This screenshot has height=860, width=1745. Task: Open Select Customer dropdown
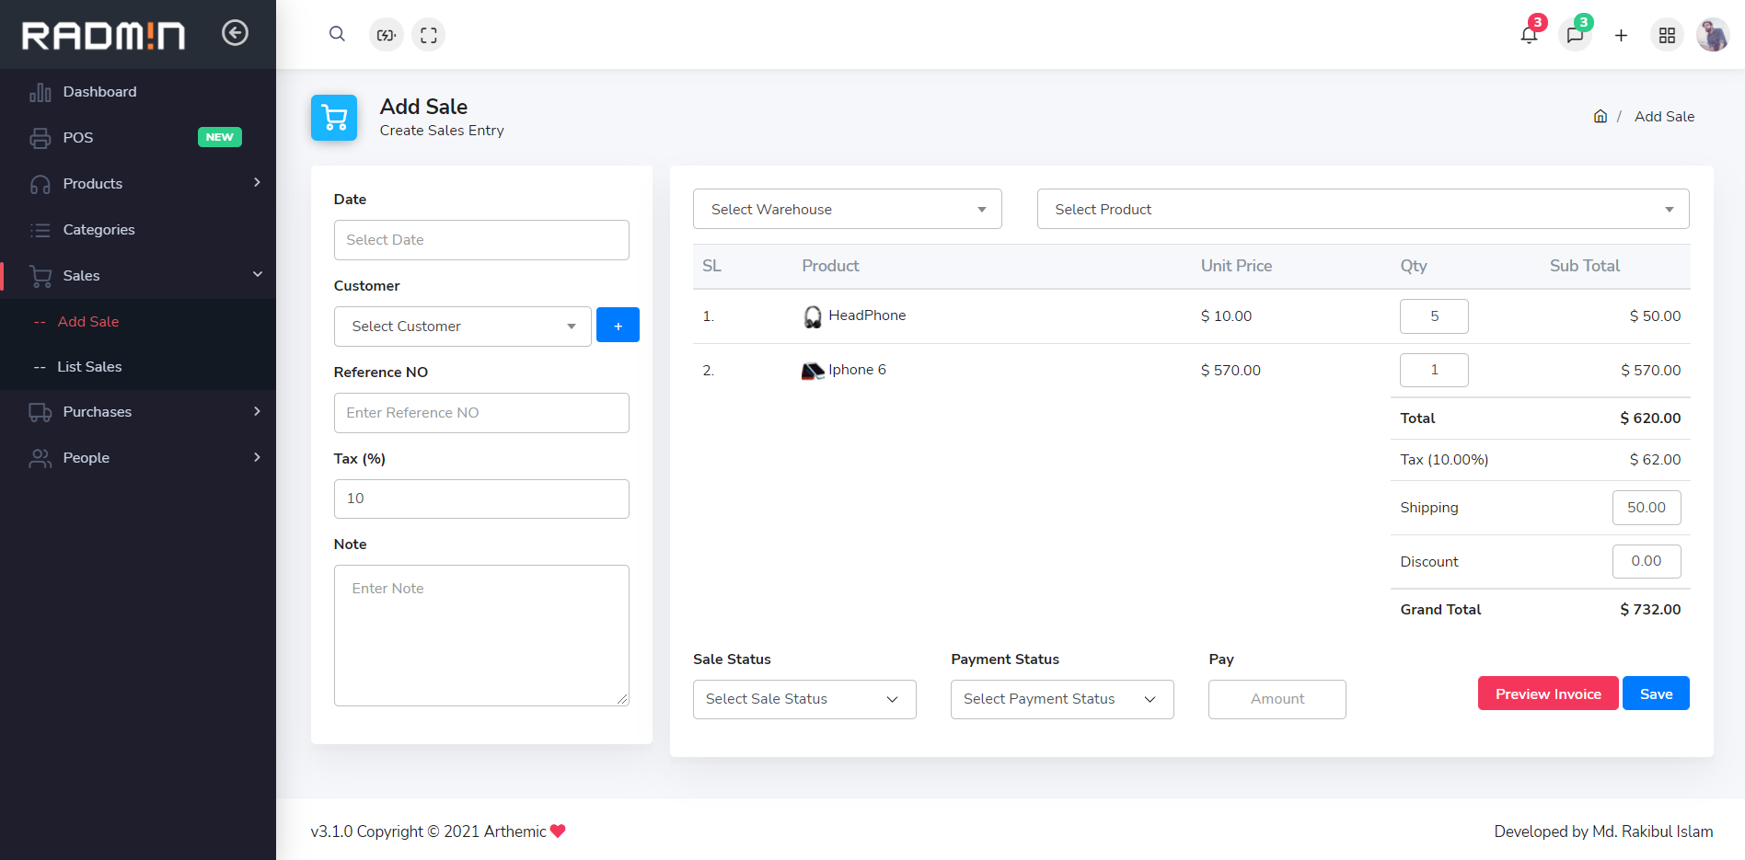click(x=463, y=327)
